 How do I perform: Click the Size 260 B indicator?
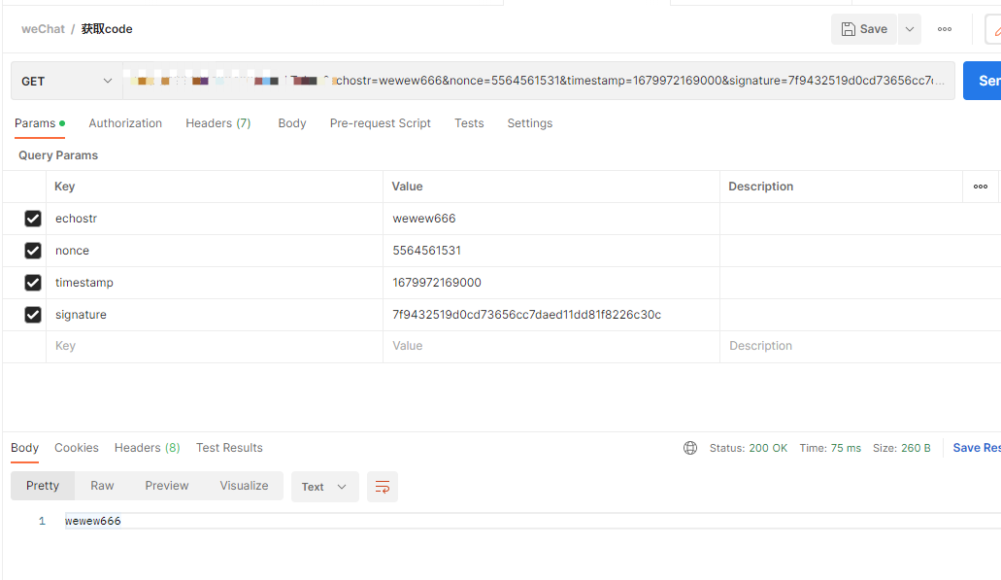(901, 449)
